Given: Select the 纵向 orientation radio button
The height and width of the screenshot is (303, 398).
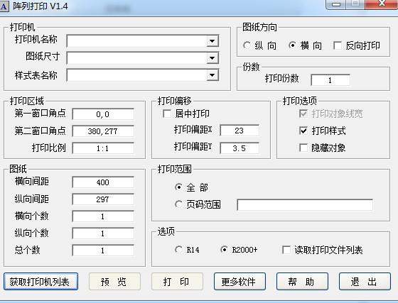Looking at the screenshot, I should point(247,45).
